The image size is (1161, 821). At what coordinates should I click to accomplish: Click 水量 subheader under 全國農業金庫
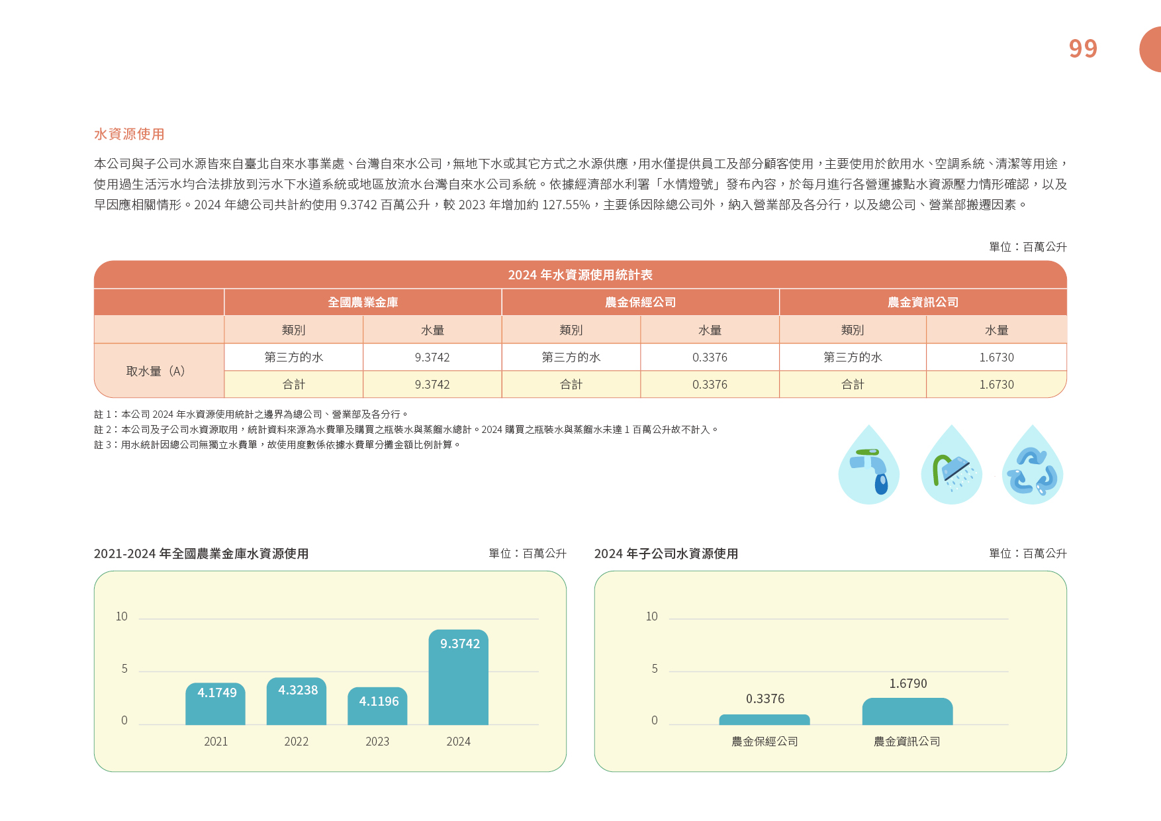(x=432, y=330)
